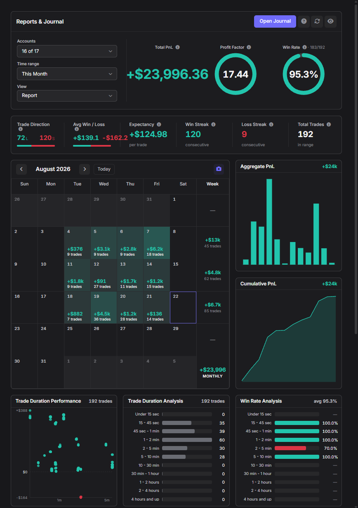Click info icon beside Profit Factor
Image resolution: width=358 pixels, height=508 pixels.
click(249, 47)
